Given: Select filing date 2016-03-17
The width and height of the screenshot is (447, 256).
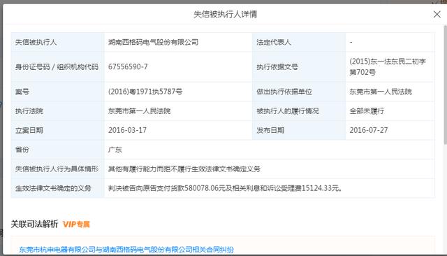Looking at the screenshot, I should click(x=127, y=130).
